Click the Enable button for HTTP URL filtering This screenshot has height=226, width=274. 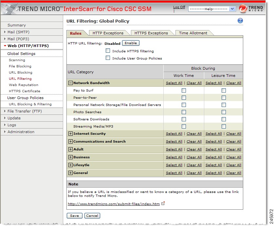131,43
